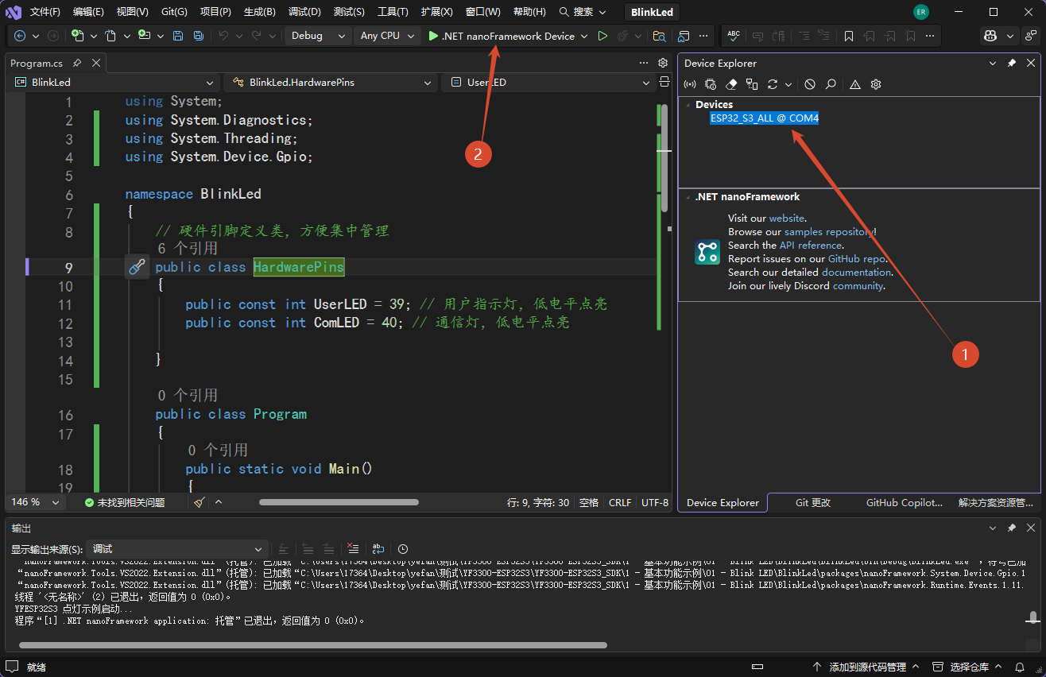This screenshot has width=1046, height=677.
Task: Click the navigate backward arrow icon
Action: click(x=20, y=36)
